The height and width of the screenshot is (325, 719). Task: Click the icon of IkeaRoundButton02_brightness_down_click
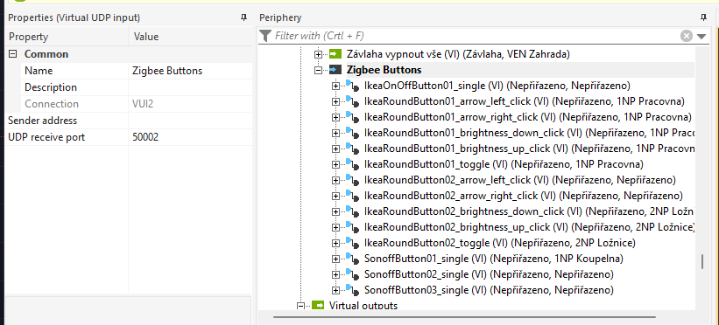[352, 211]
